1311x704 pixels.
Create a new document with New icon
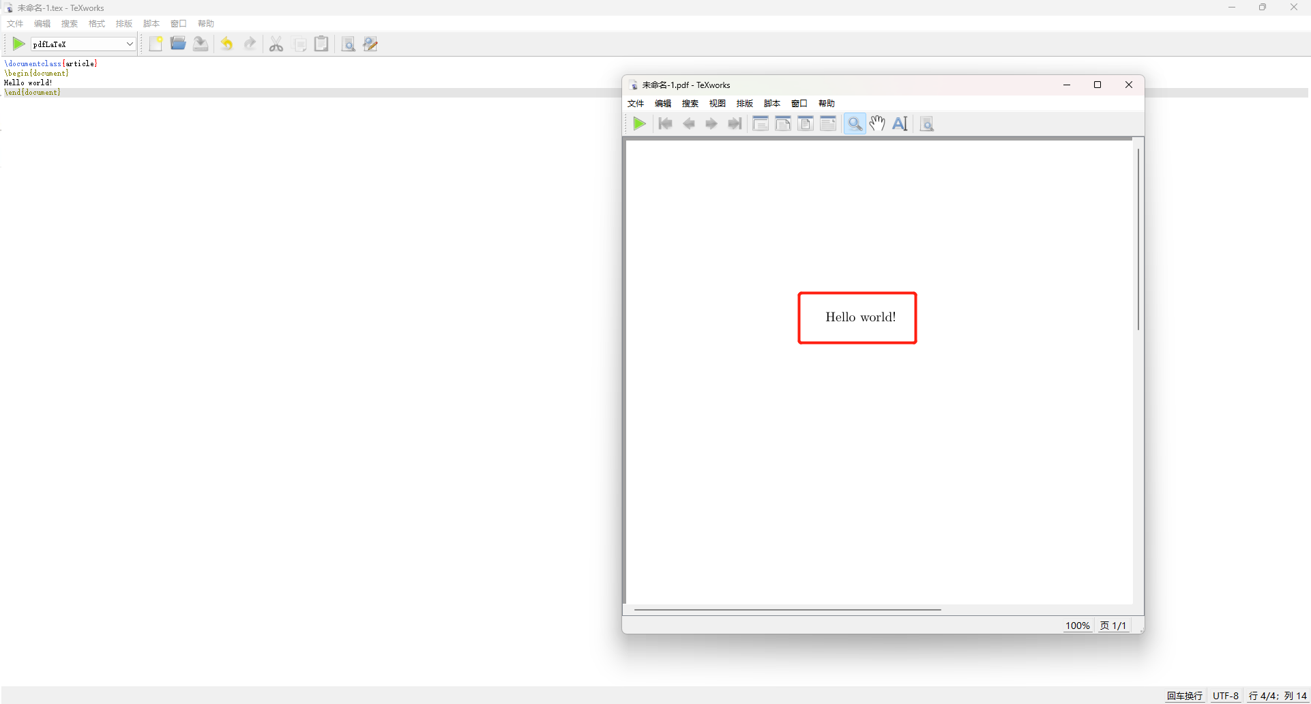[156, 44]
